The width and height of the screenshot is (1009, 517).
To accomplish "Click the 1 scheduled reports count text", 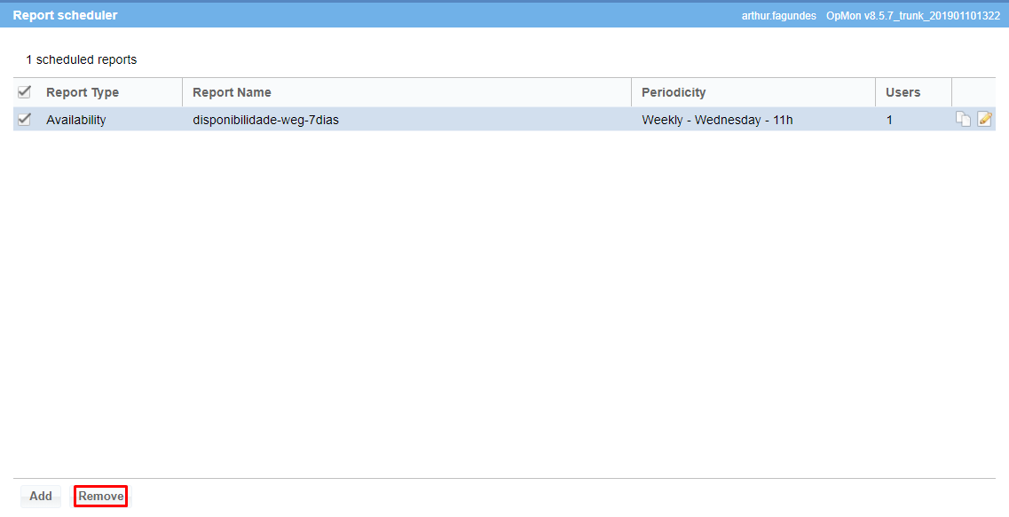I will (82, 60).
